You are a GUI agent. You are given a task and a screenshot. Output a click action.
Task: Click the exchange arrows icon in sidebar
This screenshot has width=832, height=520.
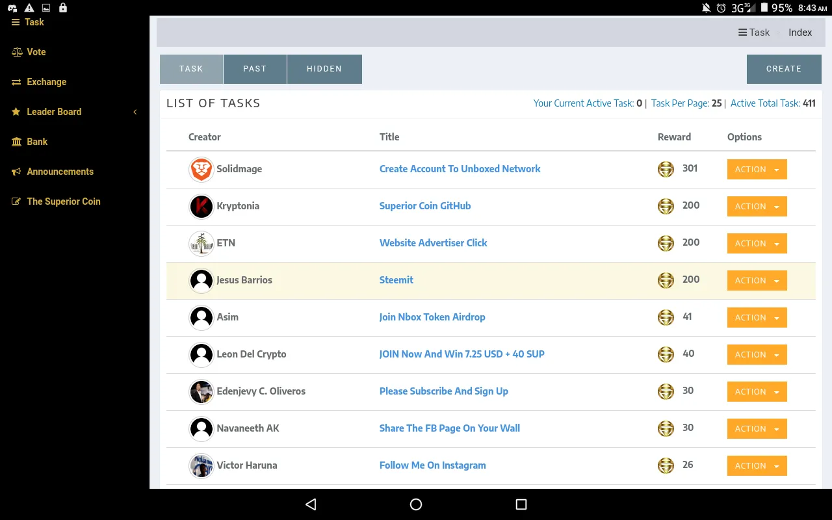pyautogui.click(x=16, y=82)
